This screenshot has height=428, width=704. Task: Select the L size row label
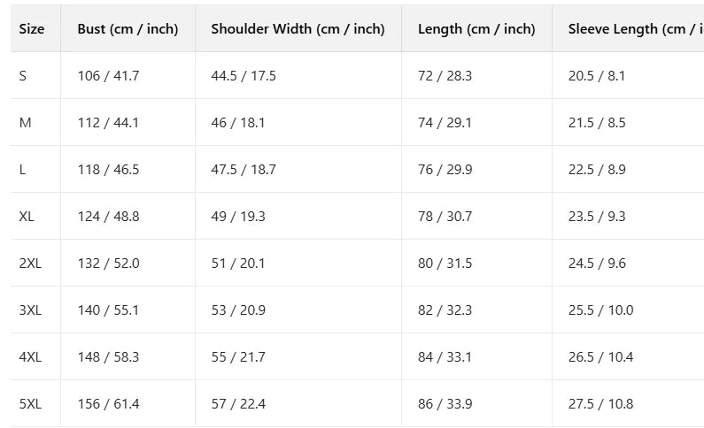tap(23, 170)
